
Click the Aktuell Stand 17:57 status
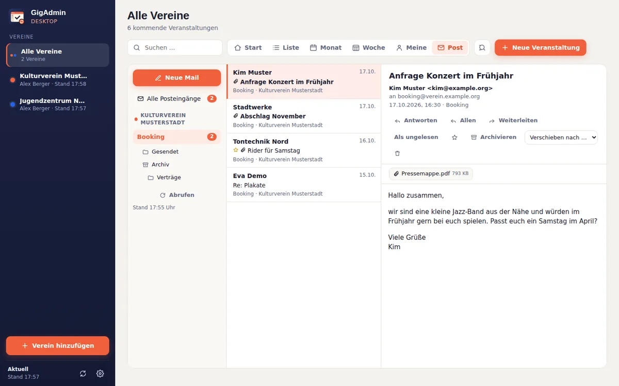click(23, 373)
